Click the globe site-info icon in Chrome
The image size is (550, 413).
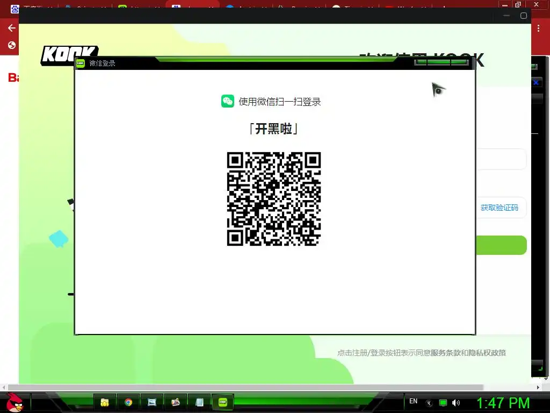pyautogui.click(x=12, y=45)
